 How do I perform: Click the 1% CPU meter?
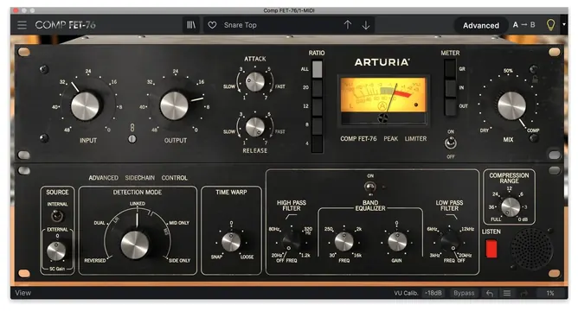click(x=550, y=294)
